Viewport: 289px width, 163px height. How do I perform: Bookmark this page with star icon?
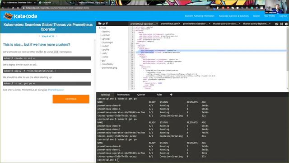(208, 8)
